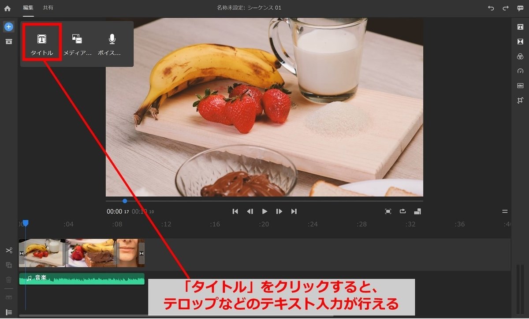529x319 pixels.
Task: Play the sequence preview
Action: (264, 211)
